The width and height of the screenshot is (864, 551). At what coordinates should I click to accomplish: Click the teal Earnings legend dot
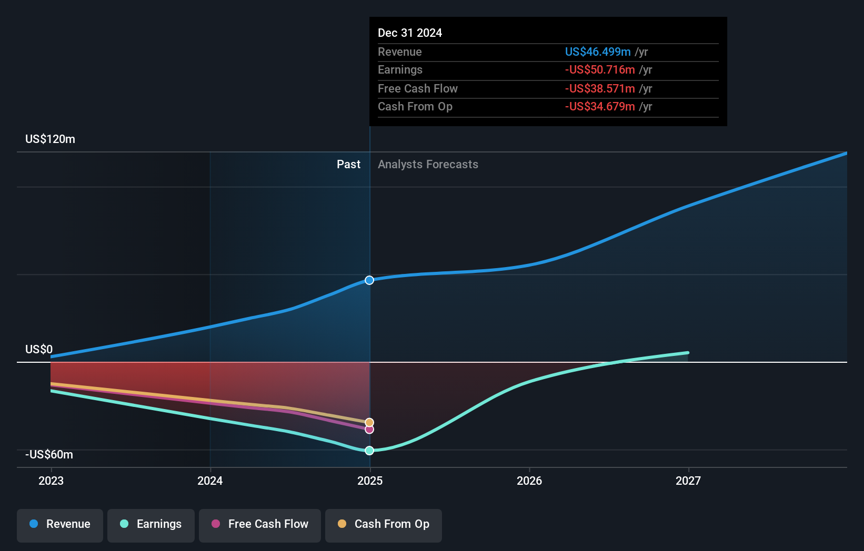pyautogui.click(x=124, y=524)
